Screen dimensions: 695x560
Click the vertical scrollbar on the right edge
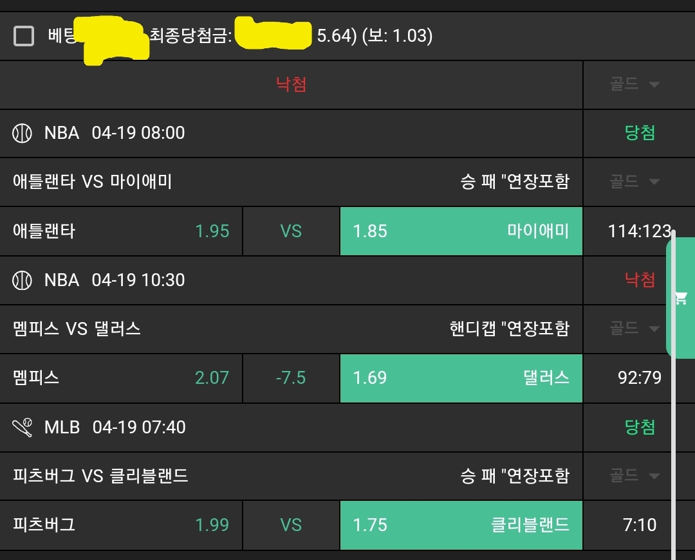(674, 450)
